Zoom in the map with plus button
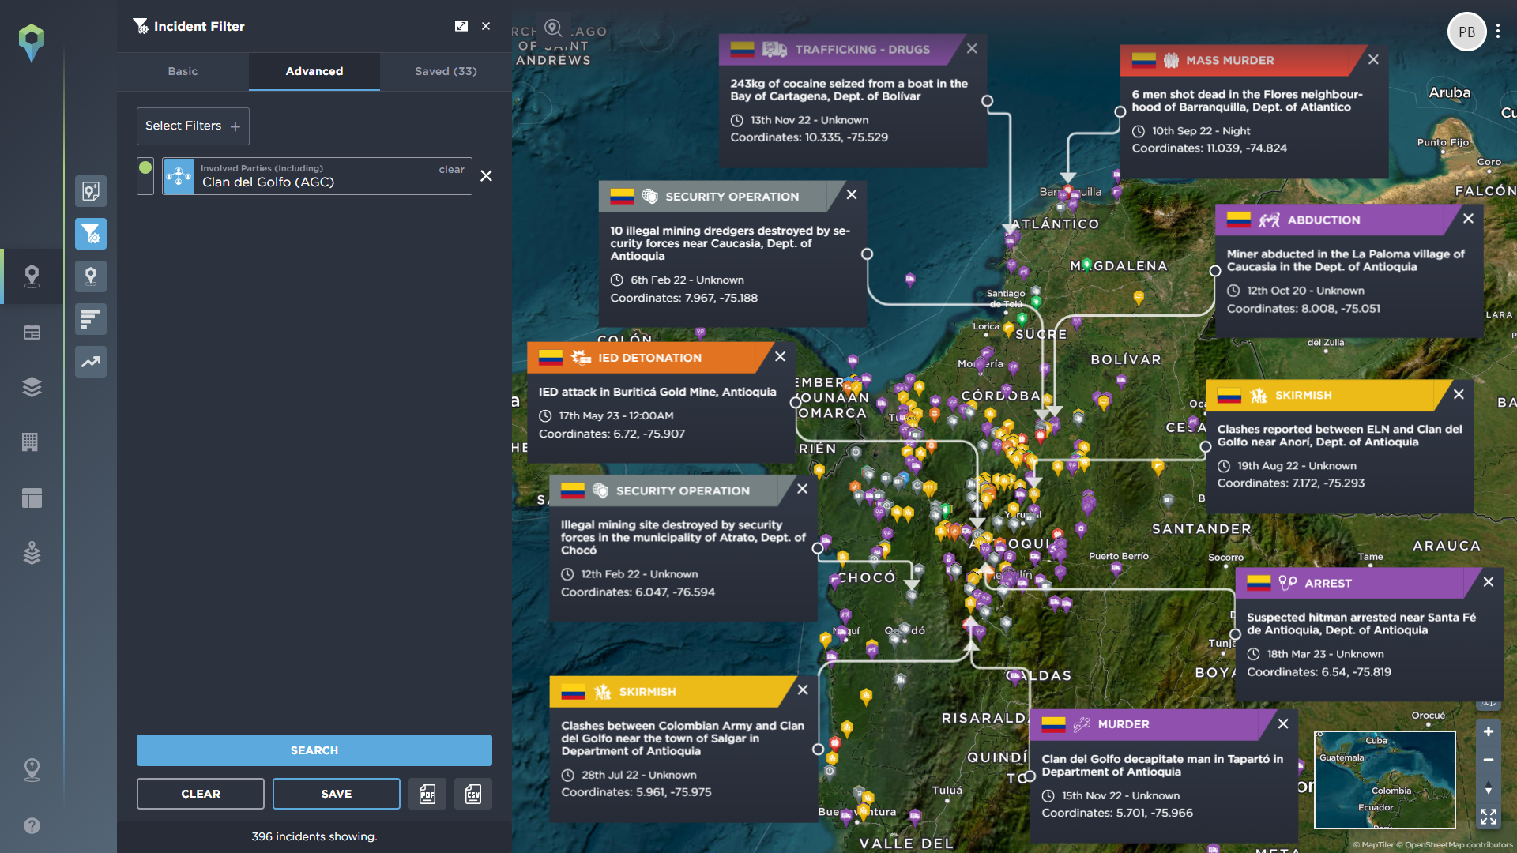 coord(1489,731)
